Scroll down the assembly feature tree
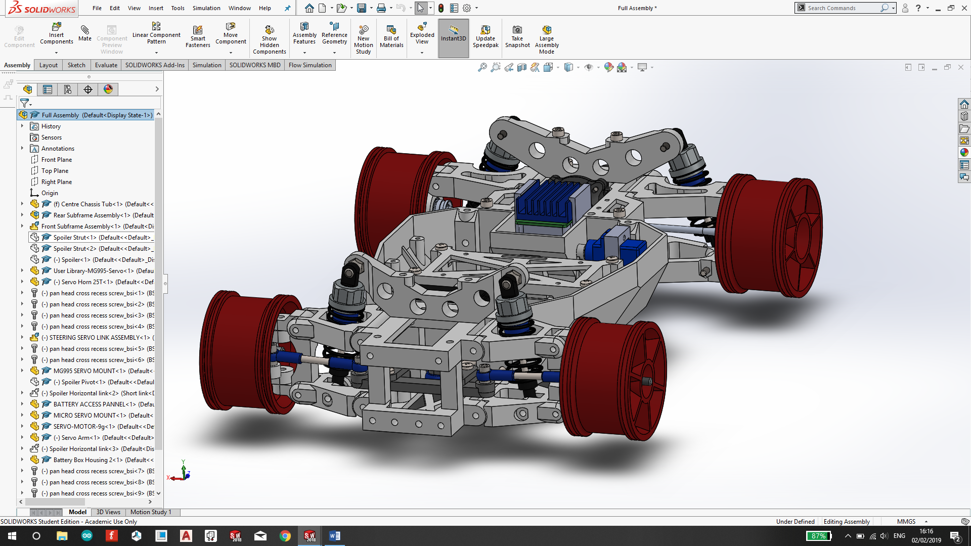 158,493
